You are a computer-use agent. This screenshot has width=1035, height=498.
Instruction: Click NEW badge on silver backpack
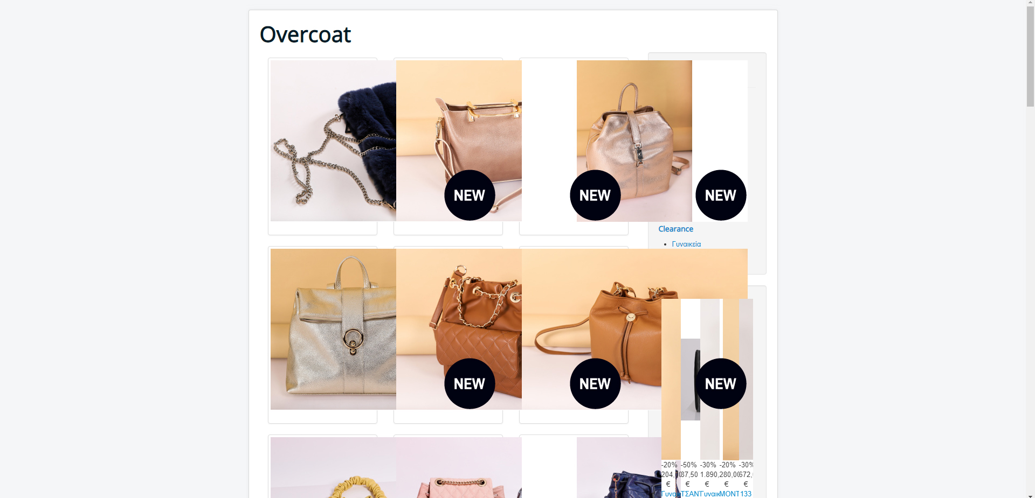click(x=595, y=195)
